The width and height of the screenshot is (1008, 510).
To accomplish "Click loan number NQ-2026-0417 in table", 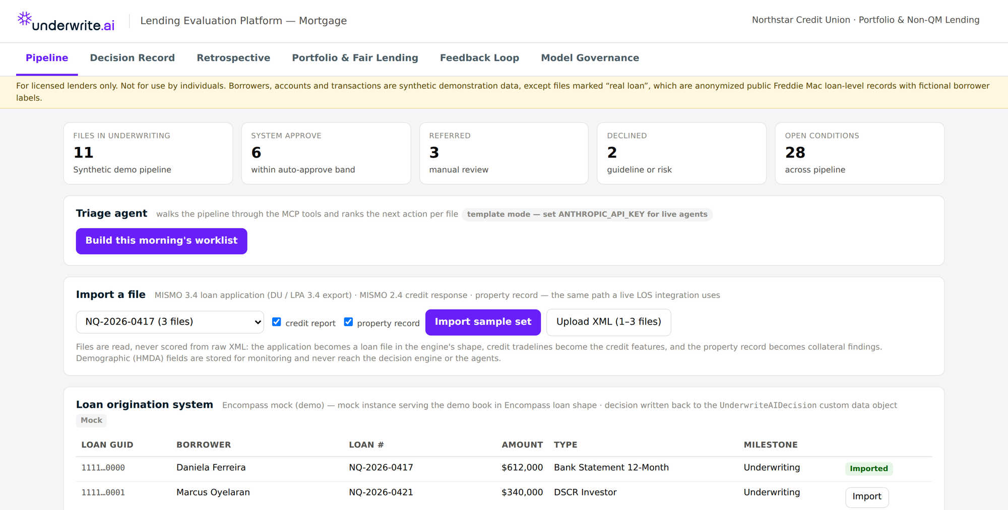I will click(381, 468).
